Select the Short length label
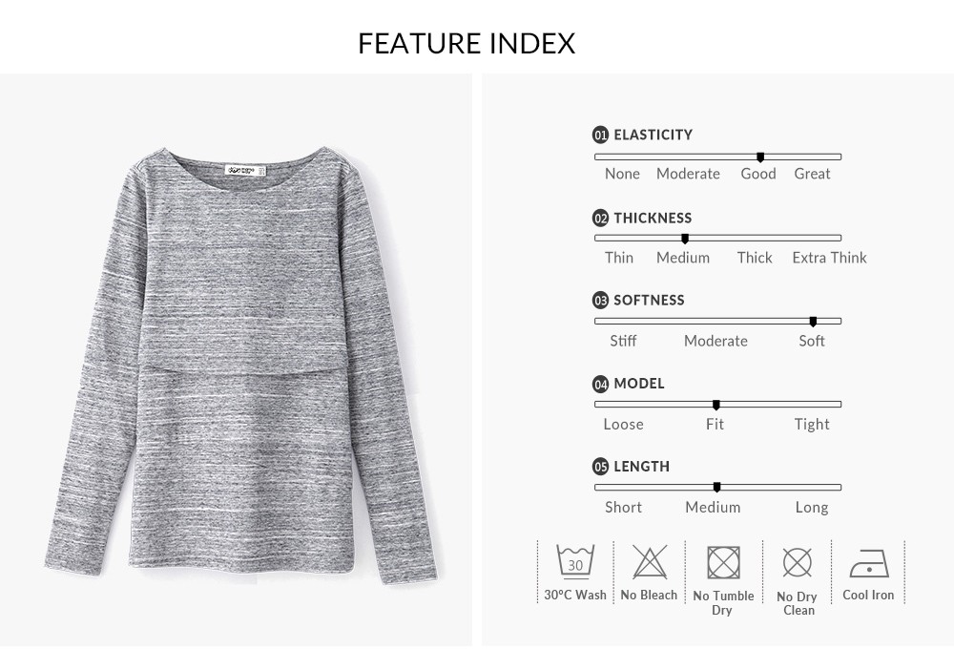The width and height of the screenshot is (954, 670). [x=623, y=508]
